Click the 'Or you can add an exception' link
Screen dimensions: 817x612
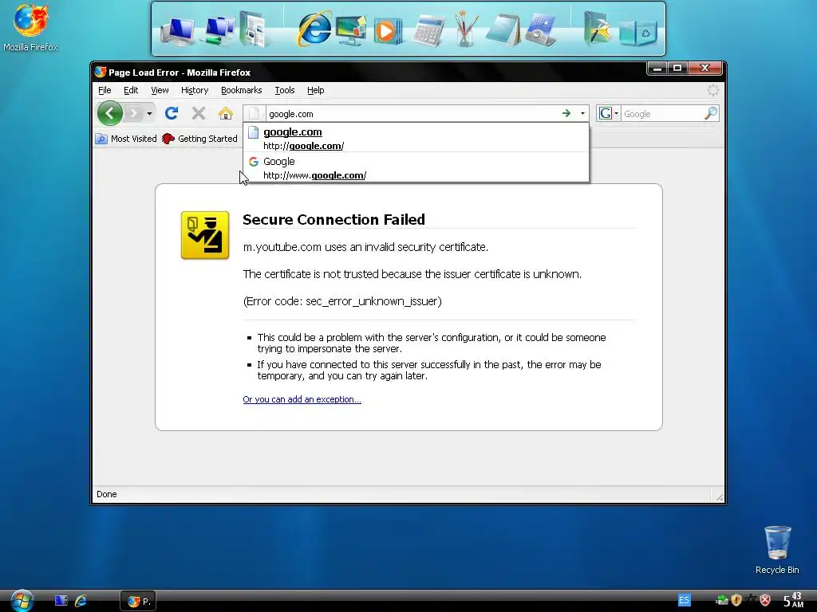click(x=302, y=399)
